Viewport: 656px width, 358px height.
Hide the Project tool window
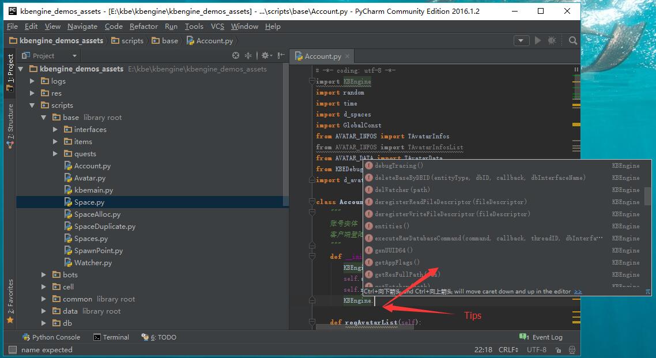[x=281, y=55]
